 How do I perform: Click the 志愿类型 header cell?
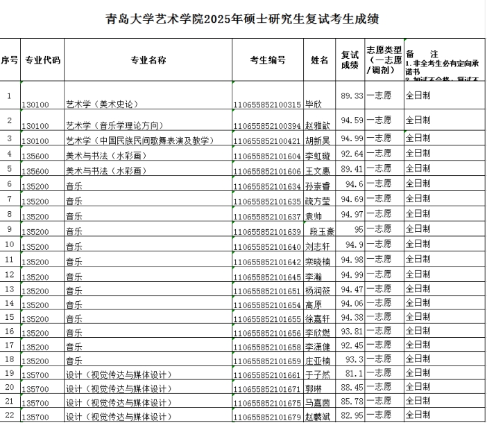click(384, 60)
